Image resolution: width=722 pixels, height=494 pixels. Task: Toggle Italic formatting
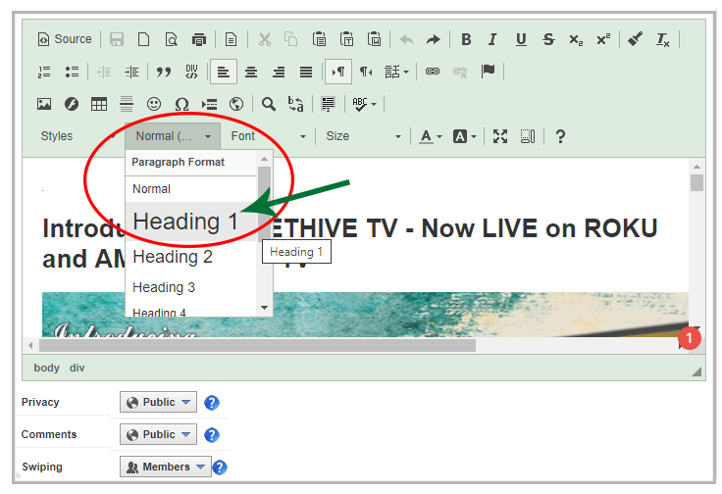pyautogui.click(x=492, y=39)
